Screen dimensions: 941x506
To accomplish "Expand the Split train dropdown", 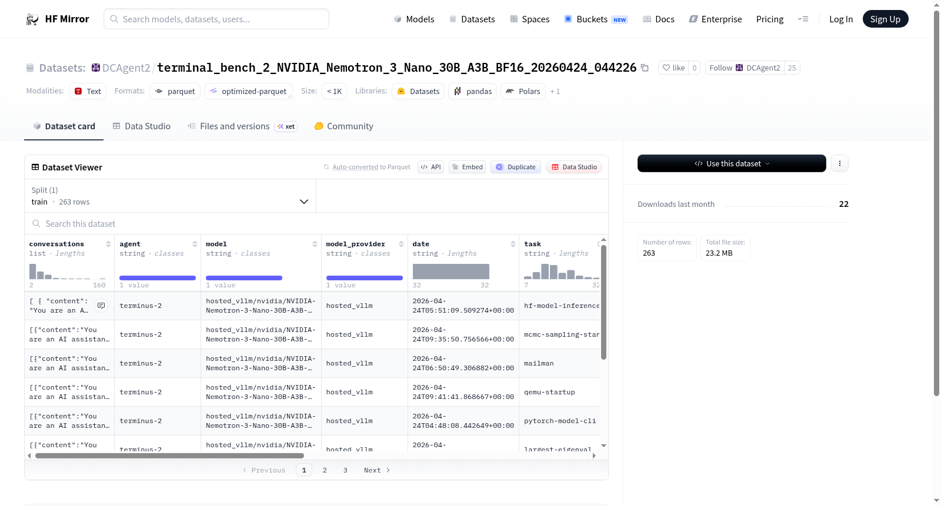I will (x=171, y=196).
